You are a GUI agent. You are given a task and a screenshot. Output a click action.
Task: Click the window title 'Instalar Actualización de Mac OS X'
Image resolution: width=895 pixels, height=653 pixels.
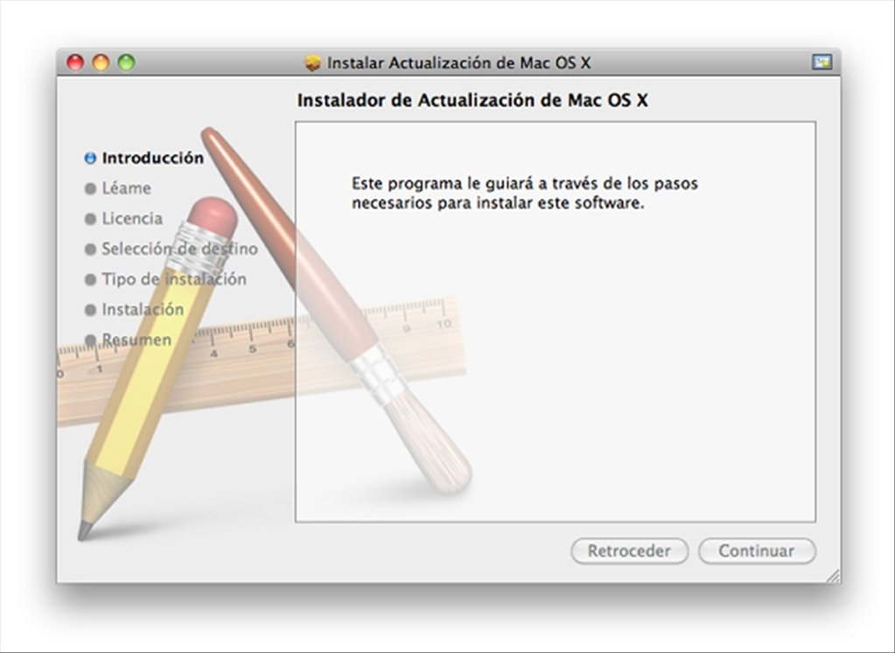458,63
